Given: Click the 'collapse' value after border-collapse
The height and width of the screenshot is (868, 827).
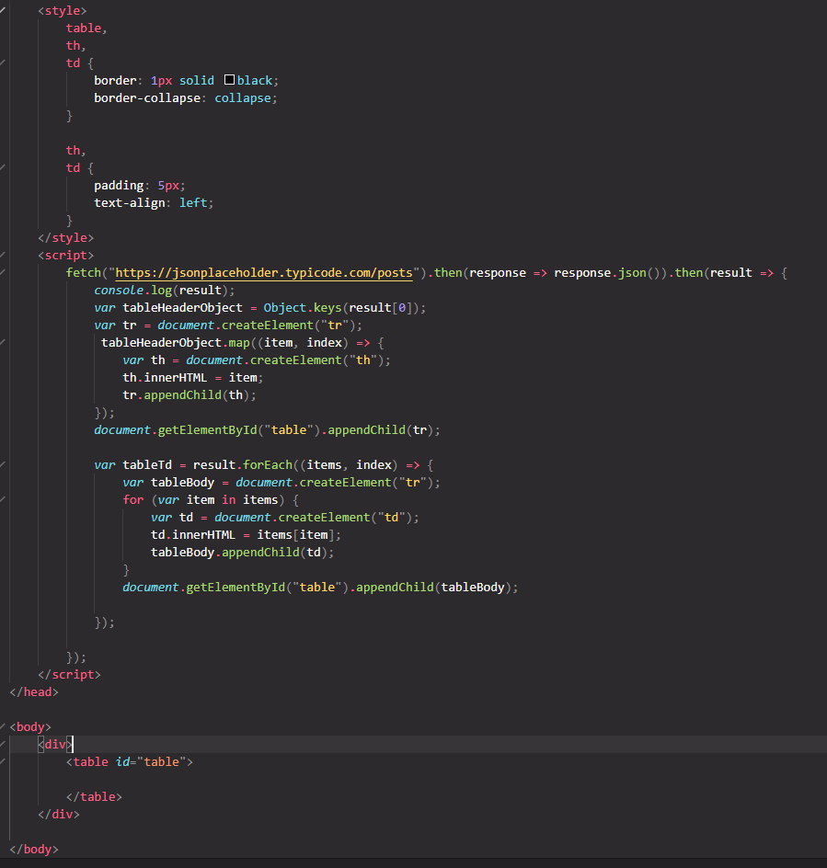Looking at the screenshot, I should [x=243, y=98].
